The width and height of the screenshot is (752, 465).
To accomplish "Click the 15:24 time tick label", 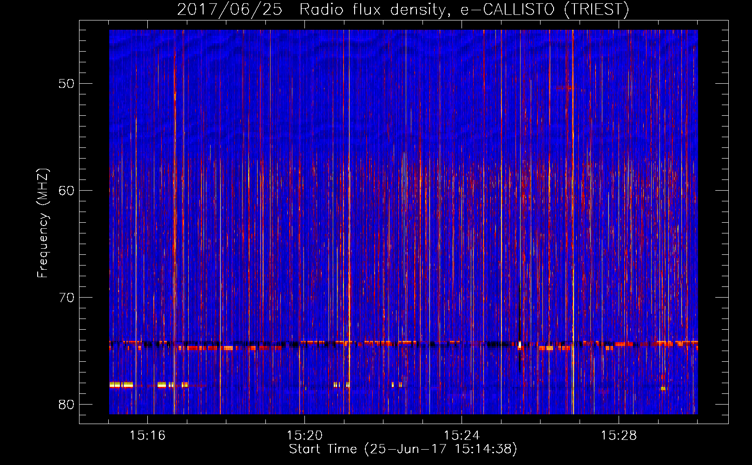I will [462, 436].
